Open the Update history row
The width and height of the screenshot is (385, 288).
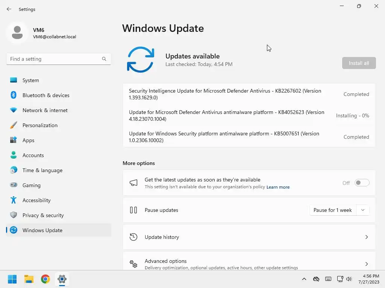[x=249, y=237]
